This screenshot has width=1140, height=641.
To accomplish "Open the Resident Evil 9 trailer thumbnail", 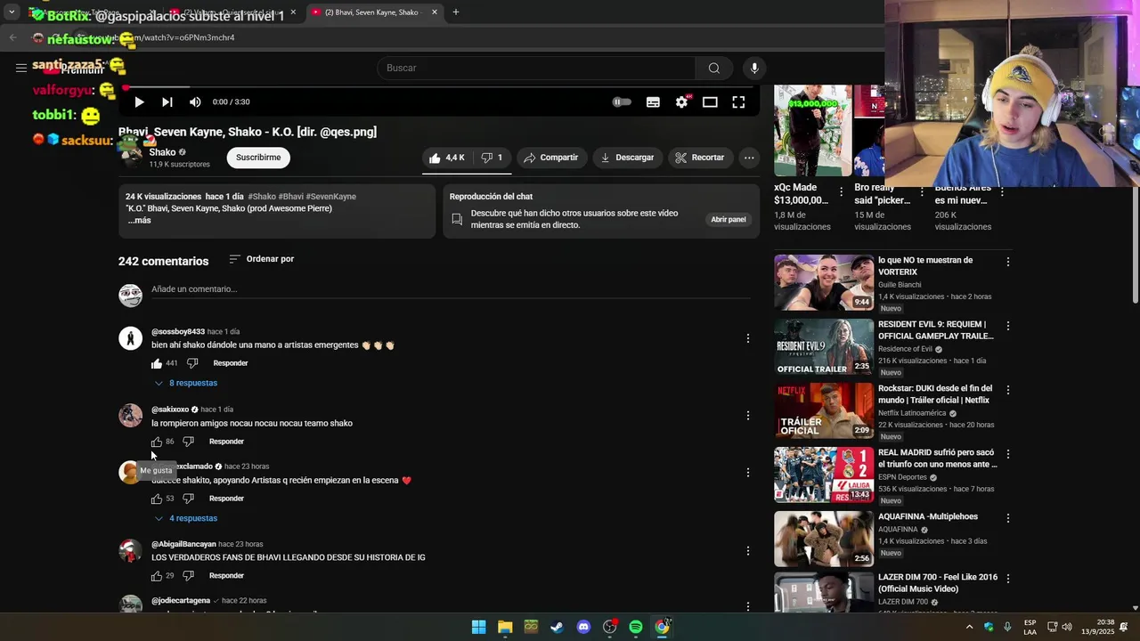I will (x=824, y=347).
